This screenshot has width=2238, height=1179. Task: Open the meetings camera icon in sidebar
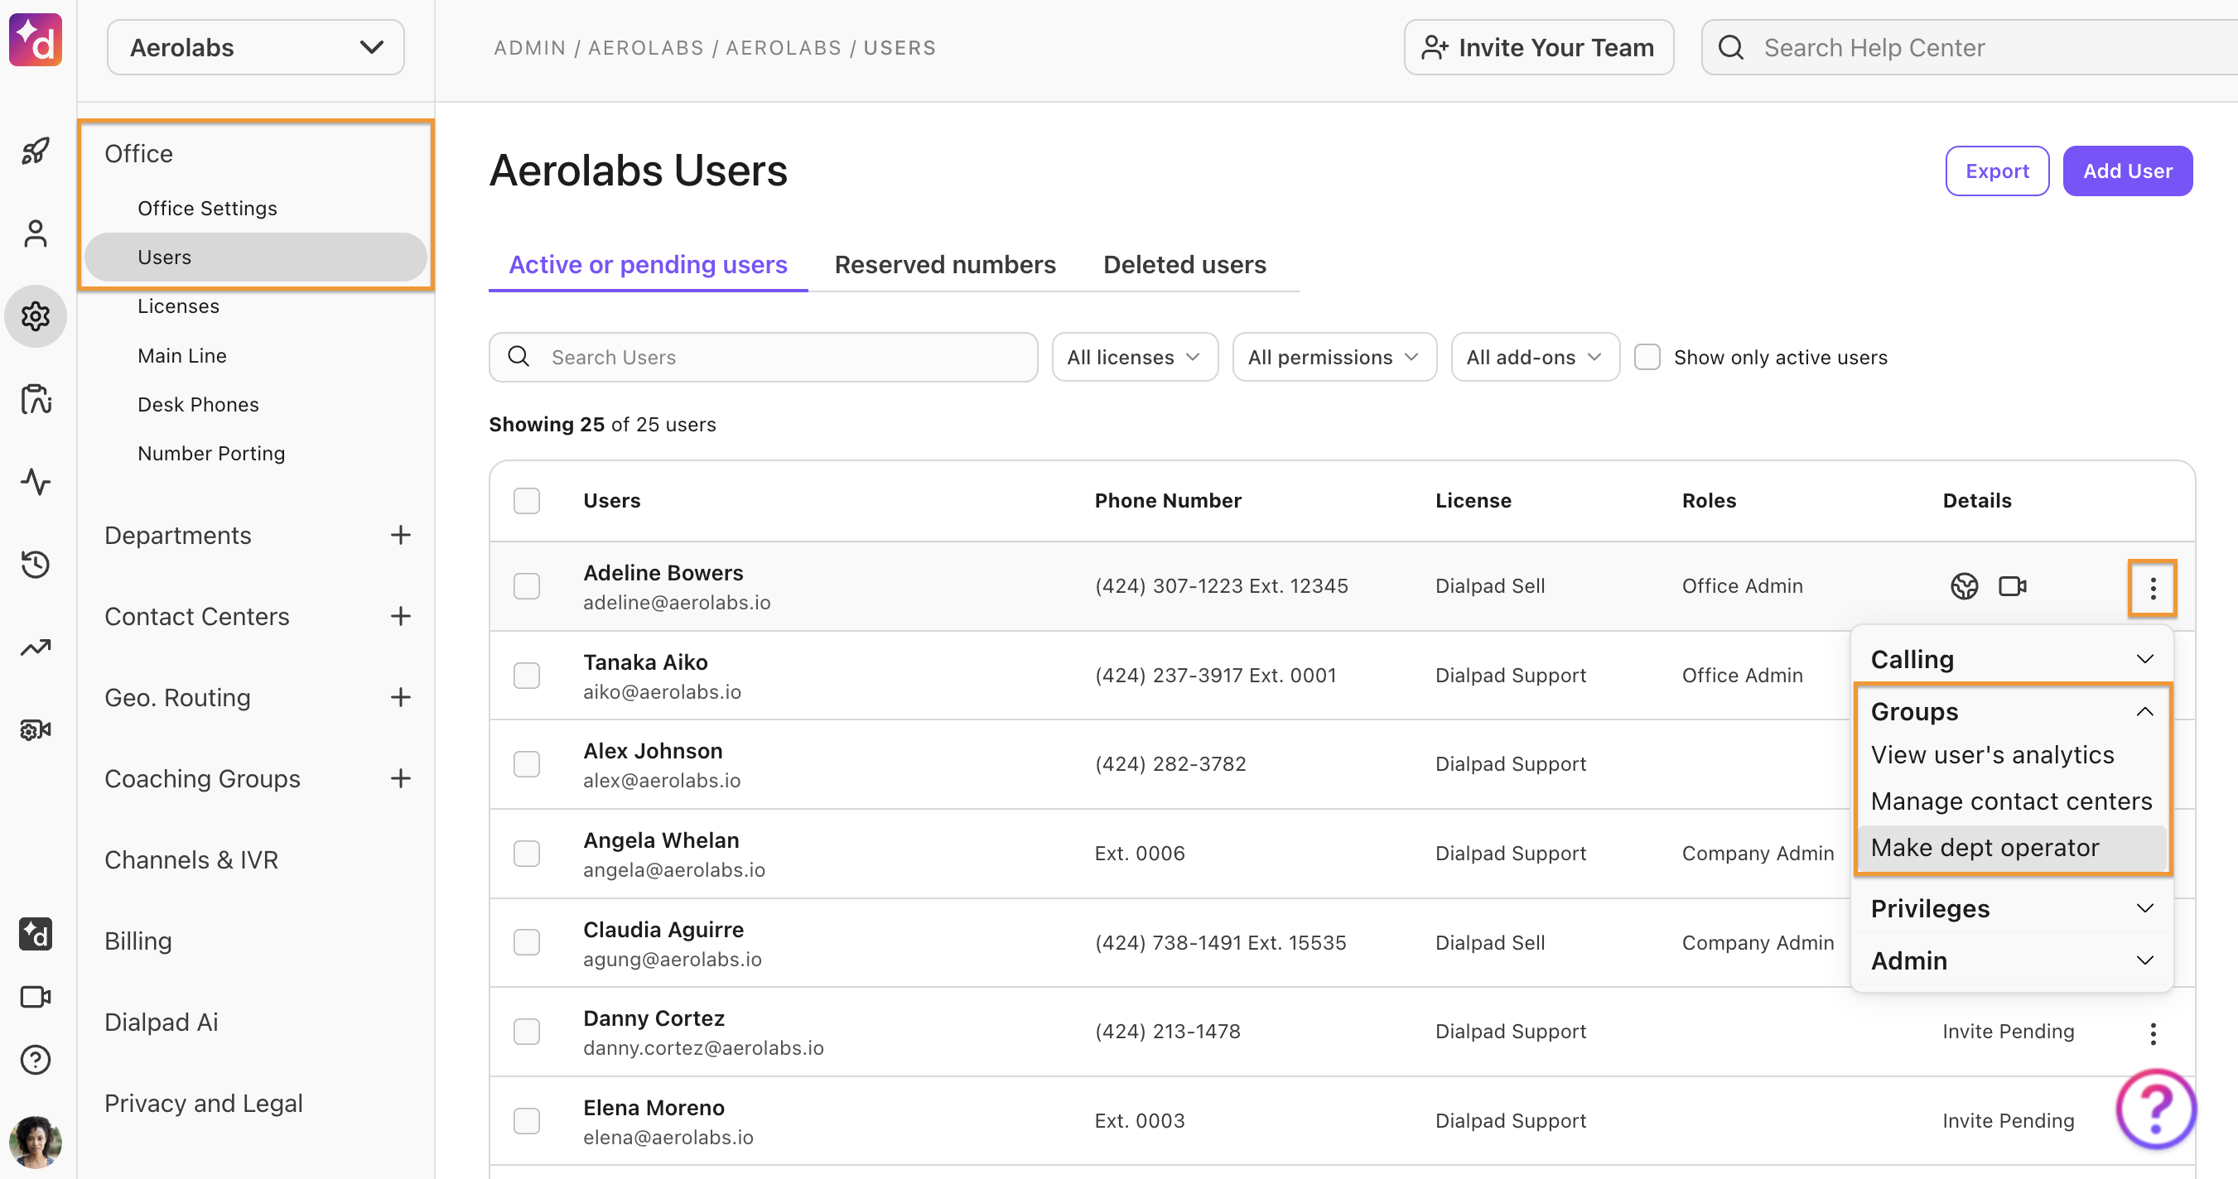click(x=36, y=997)
